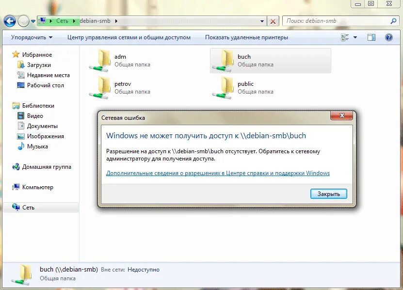Select the 'petrov' shared folder icon
The image size is (403, 290).
[100, 88]
